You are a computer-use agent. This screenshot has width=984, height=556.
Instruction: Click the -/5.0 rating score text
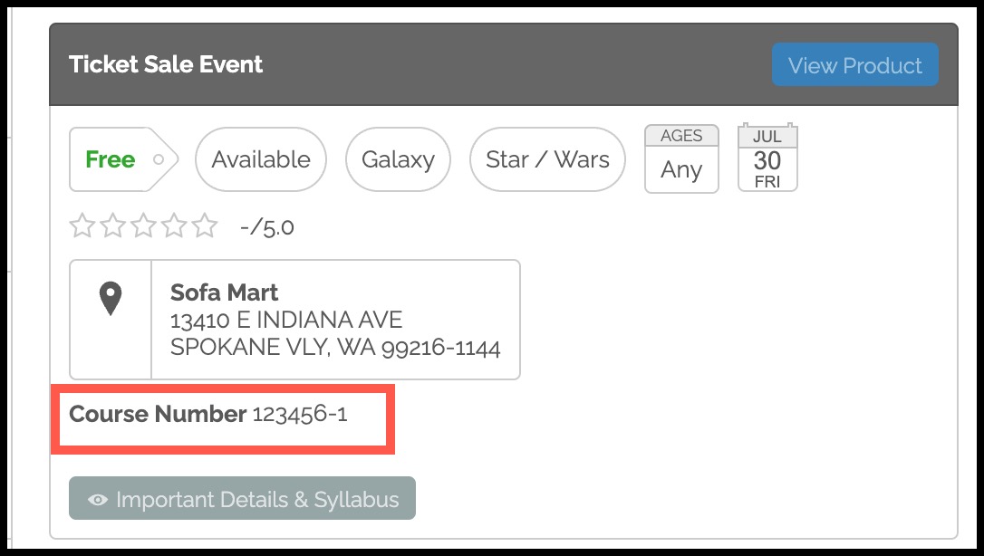(267, 227)
